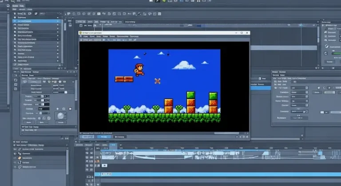Click the dark value field in left properties panel

click(44, 109)
